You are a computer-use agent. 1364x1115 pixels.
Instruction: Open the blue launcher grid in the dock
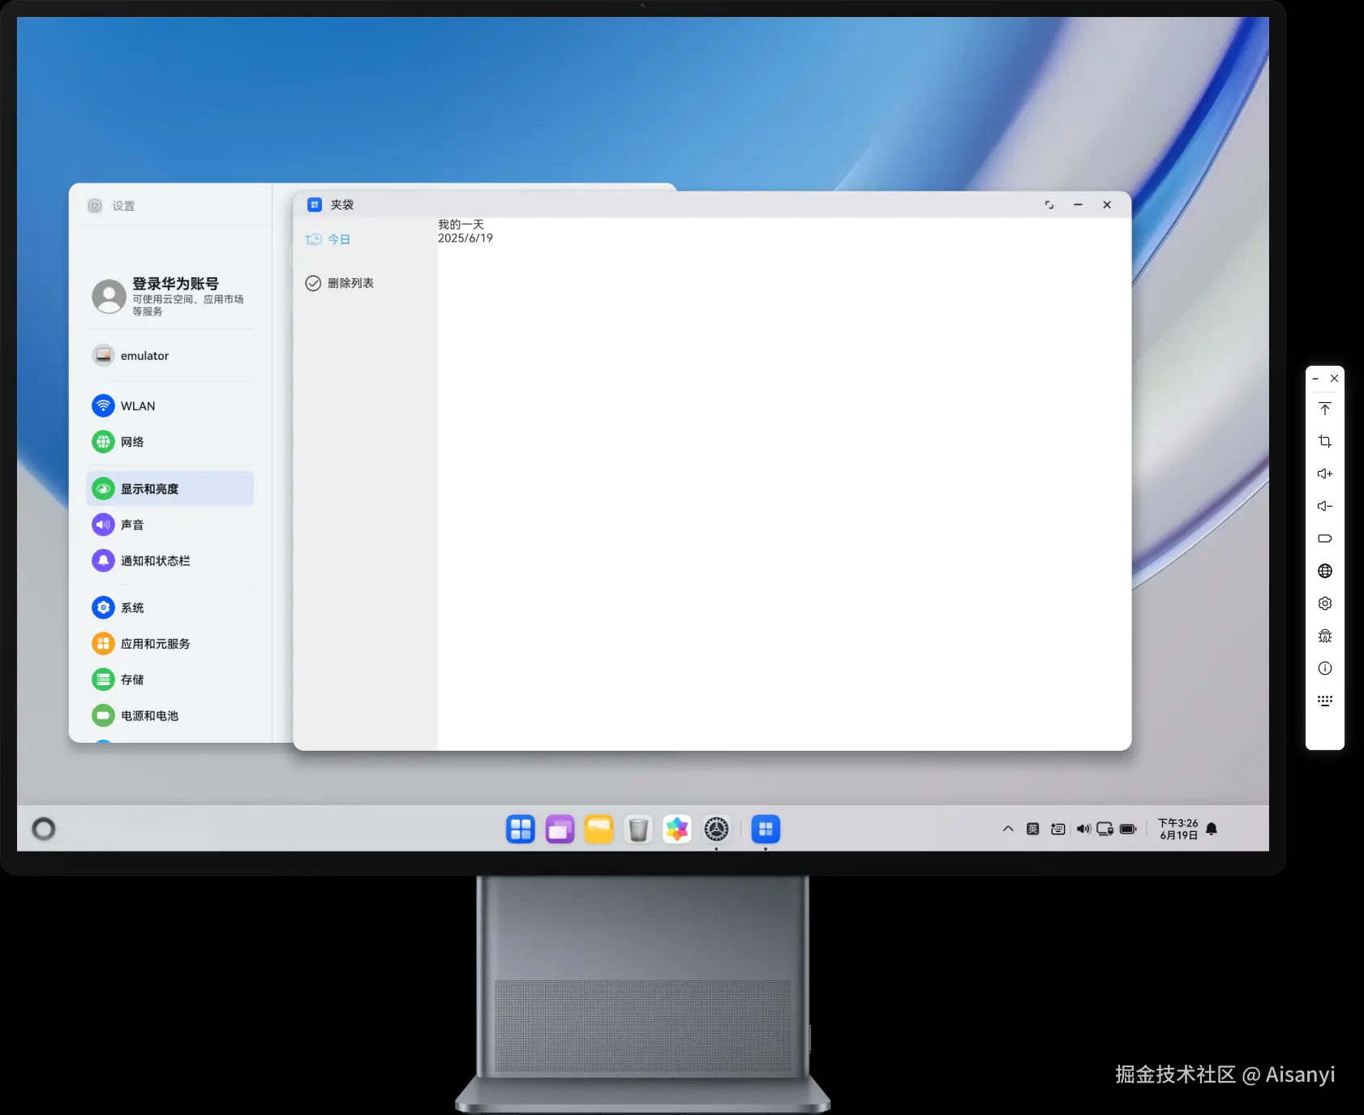[521, 829]
